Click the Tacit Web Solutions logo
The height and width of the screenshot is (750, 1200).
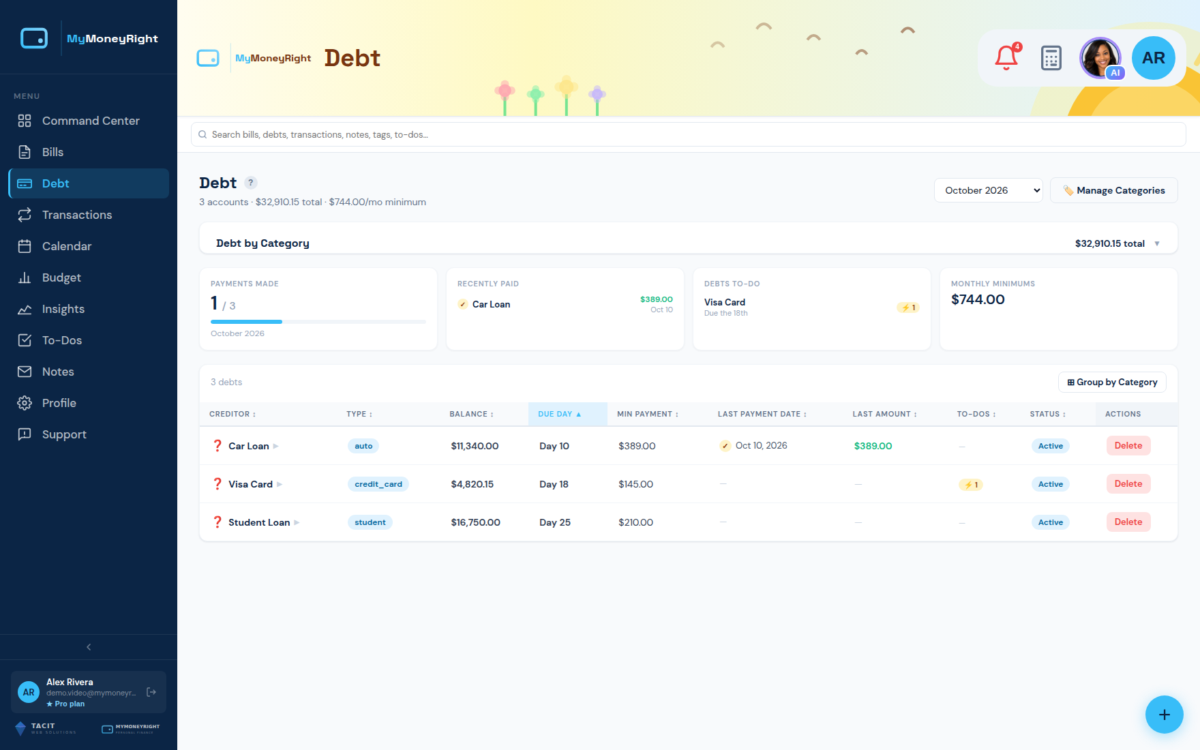(45, 728)
